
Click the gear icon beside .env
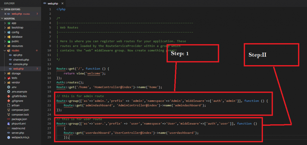(9, 87)
